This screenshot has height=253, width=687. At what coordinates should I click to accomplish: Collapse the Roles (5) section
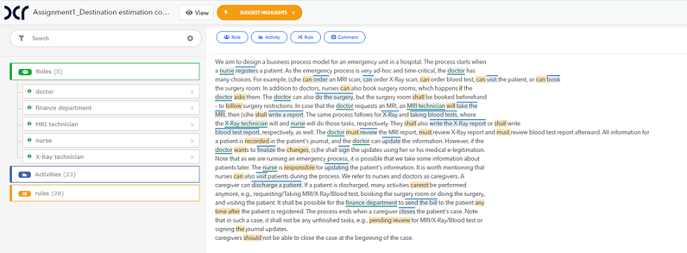pos(105,71)
